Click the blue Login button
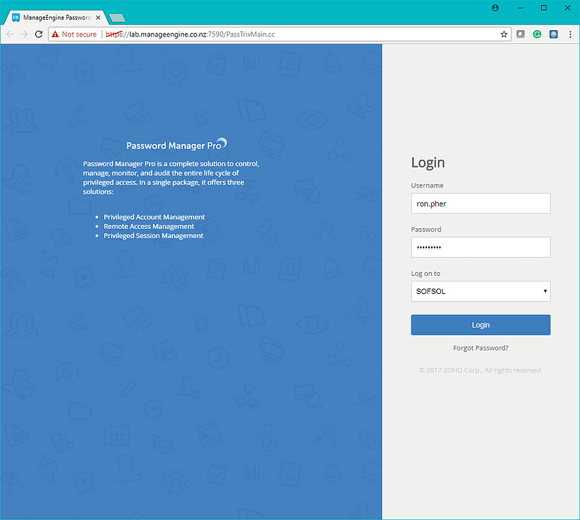This screenshot has width=580, height=520. click(x=481, y=325)
